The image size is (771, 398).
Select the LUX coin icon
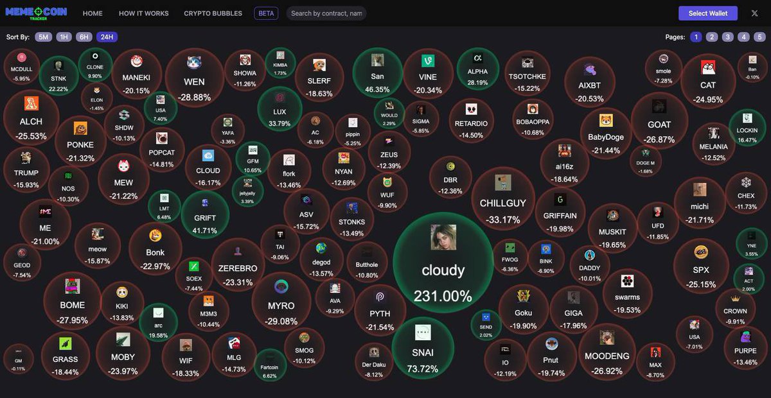click(x=279, y=98)
